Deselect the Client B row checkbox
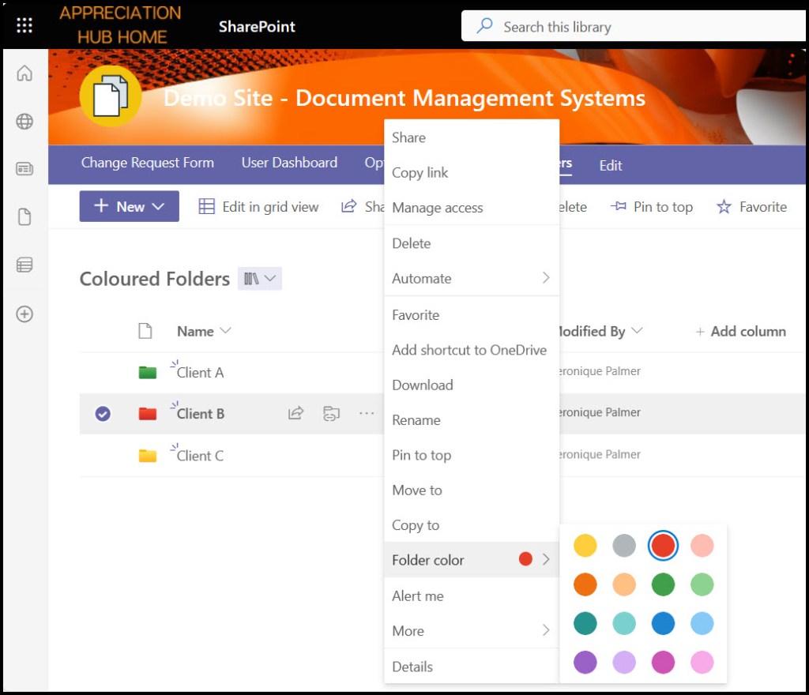 point(102,413)
